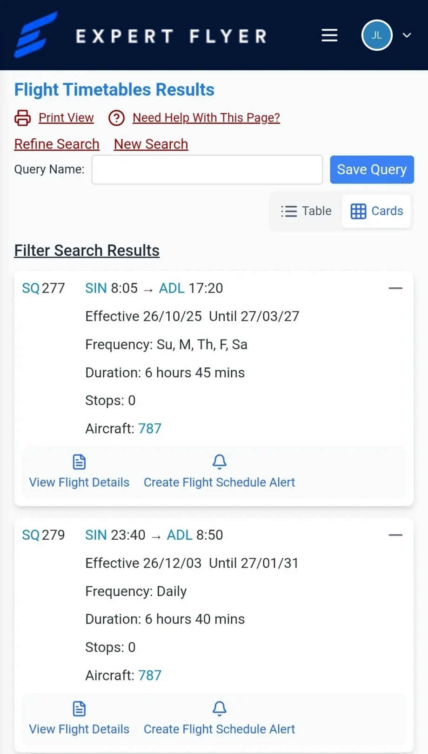Screen dimensions: 428x754
Task: Click the JL profile avatar
Action: [377, 35]
